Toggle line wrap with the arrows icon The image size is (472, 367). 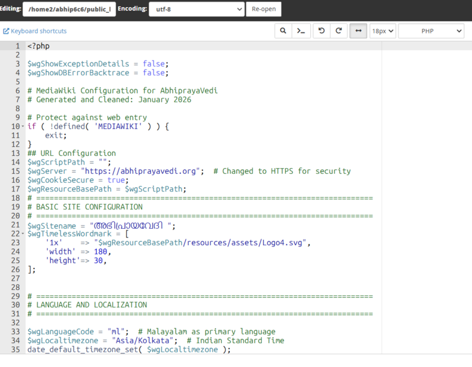tap(358, 31)
